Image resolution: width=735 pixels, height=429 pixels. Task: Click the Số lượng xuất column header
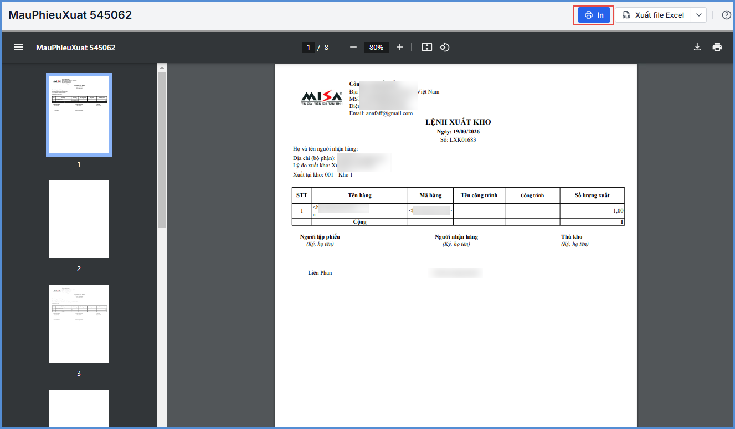tap(592, 195)
